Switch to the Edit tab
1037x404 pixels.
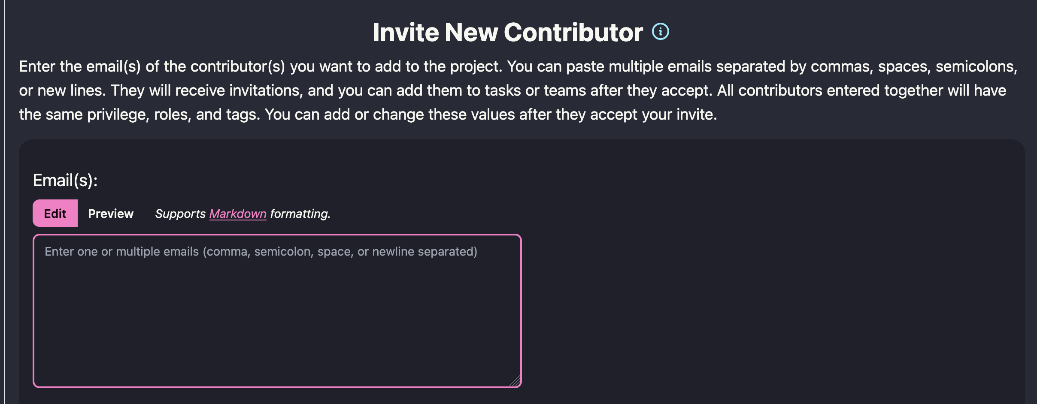[x=55, y=213]
